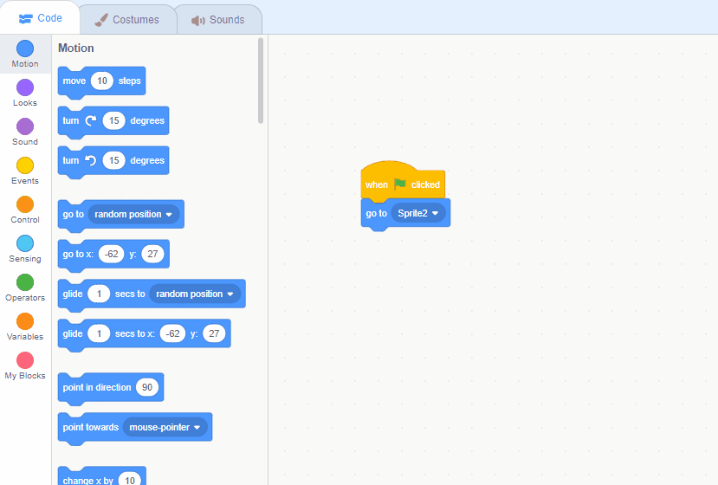Screen dimensions: 718x485
Task: Click the point in direction block
Action: tap(111, 389)
